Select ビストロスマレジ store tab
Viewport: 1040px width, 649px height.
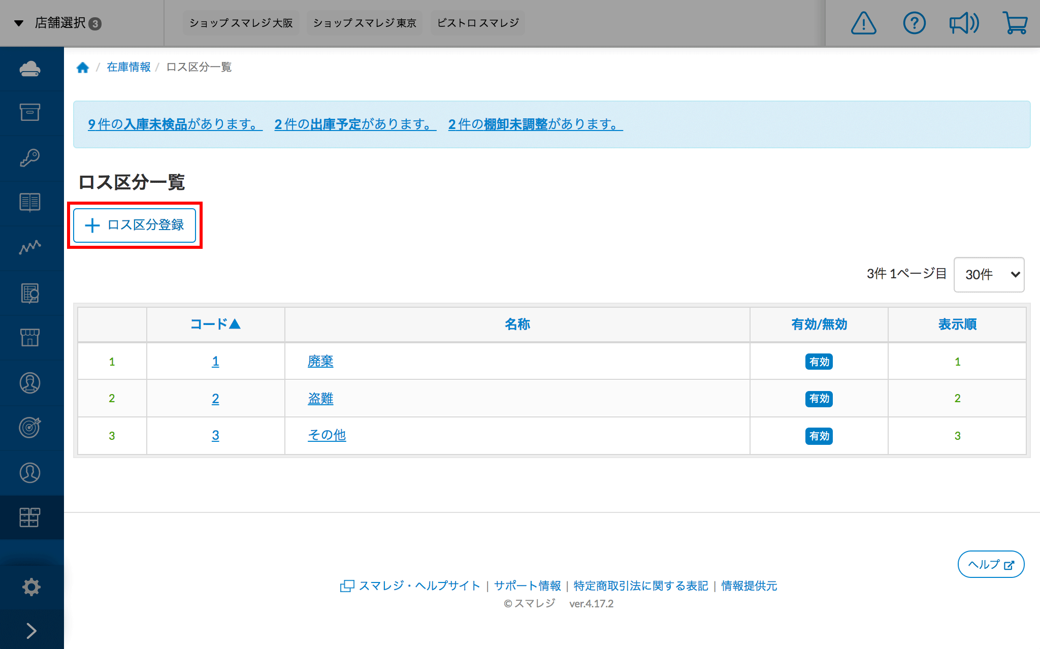(x=477, y=23)
